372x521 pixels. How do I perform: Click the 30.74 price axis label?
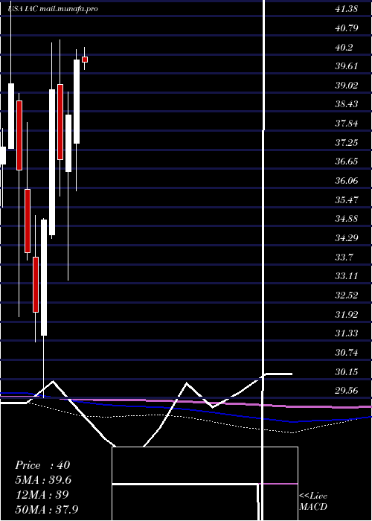[x=347, y=352]
